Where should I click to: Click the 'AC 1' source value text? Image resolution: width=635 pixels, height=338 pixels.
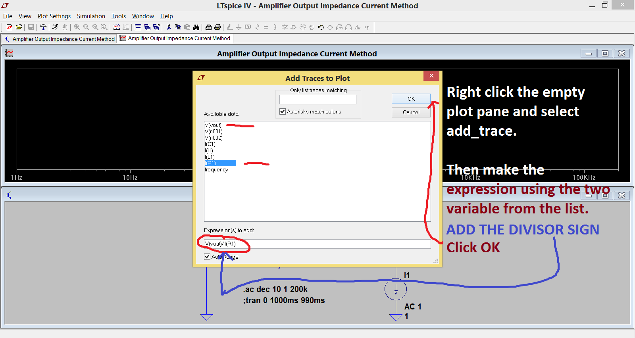point(413,307)
